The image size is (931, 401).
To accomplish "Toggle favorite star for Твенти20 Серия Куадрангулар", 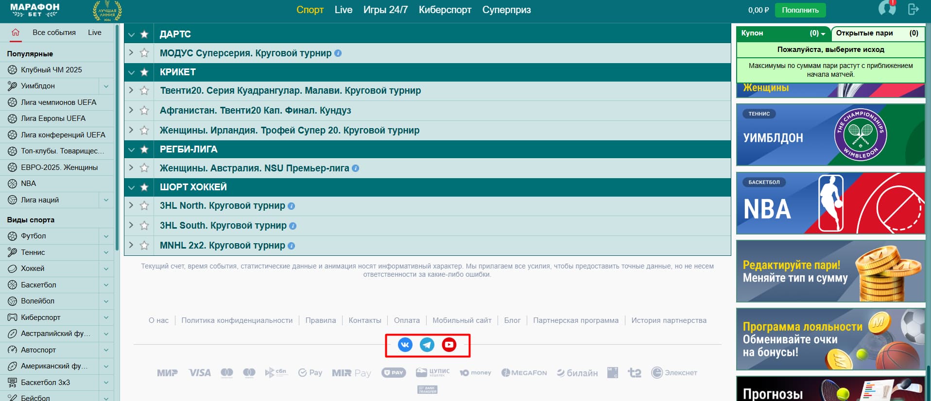I will [x=144, y=91].
